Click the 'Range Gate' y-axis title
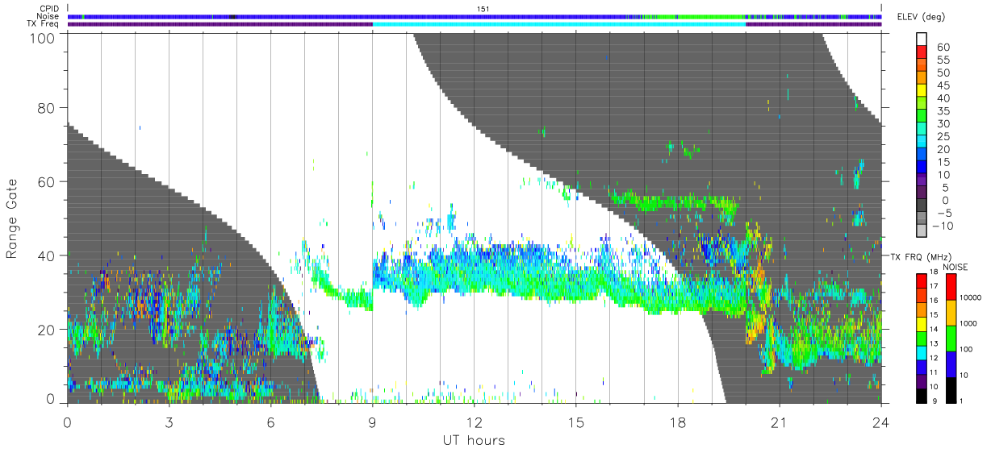This screenshot has height=457, width=991. pos(12,218)
